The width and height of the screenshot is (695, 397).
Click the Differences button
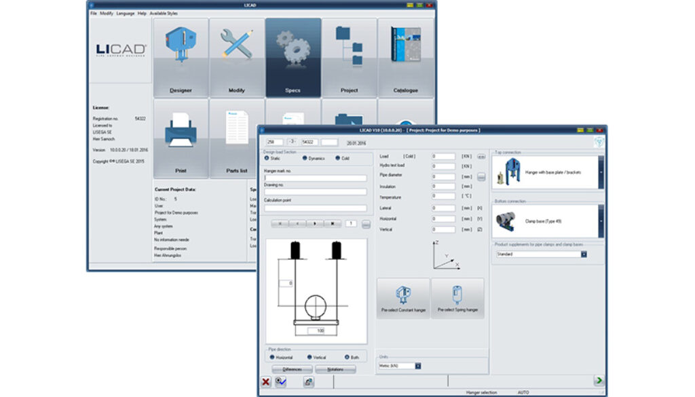pyautogui.click(x=292, y=369)
